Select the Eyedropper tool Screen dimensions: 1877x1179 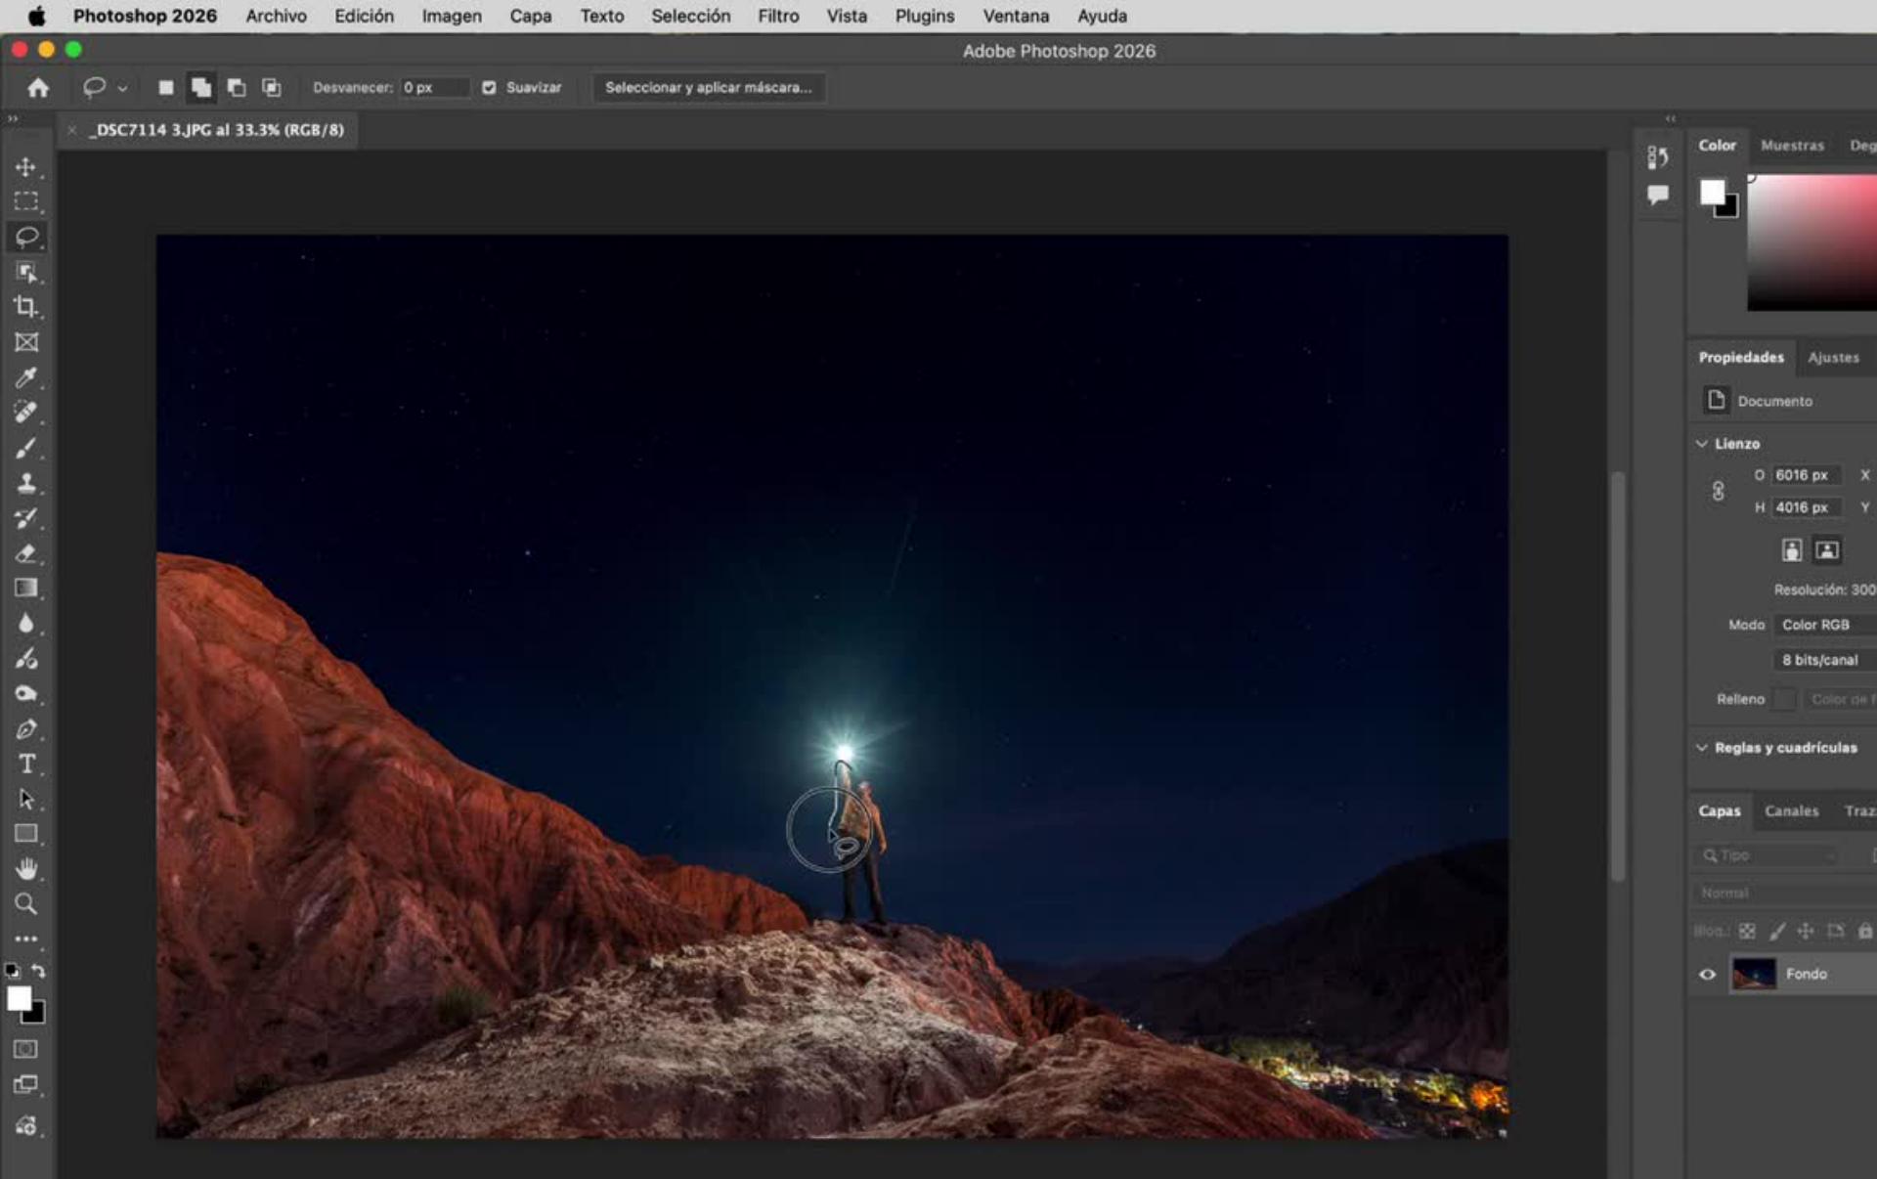point(26,377)
